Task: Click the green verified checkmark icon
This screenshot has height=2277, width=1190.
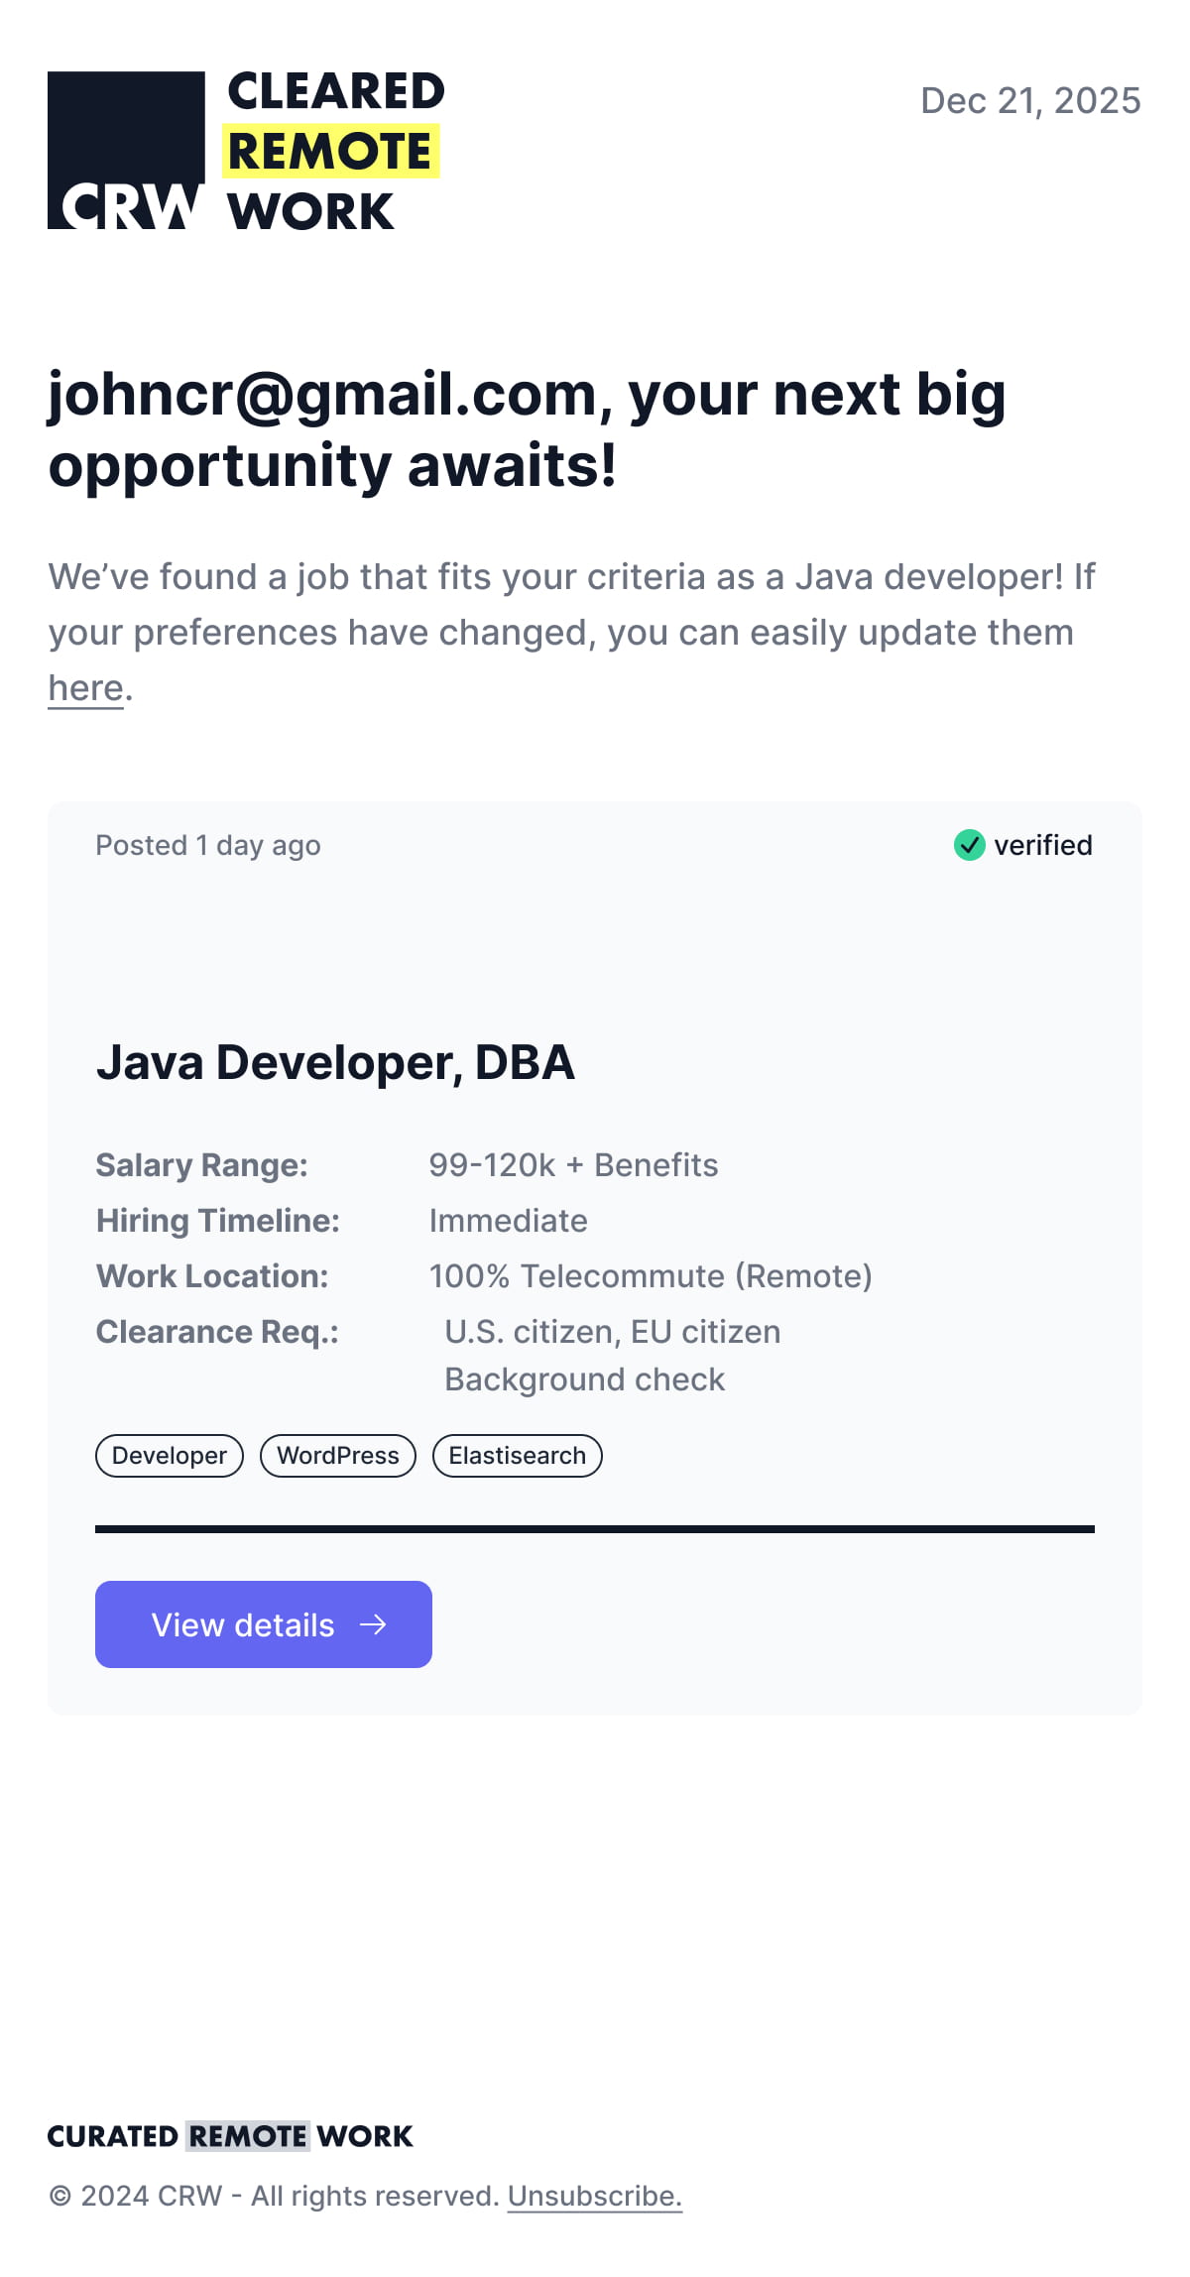Action: coord(969,845)
